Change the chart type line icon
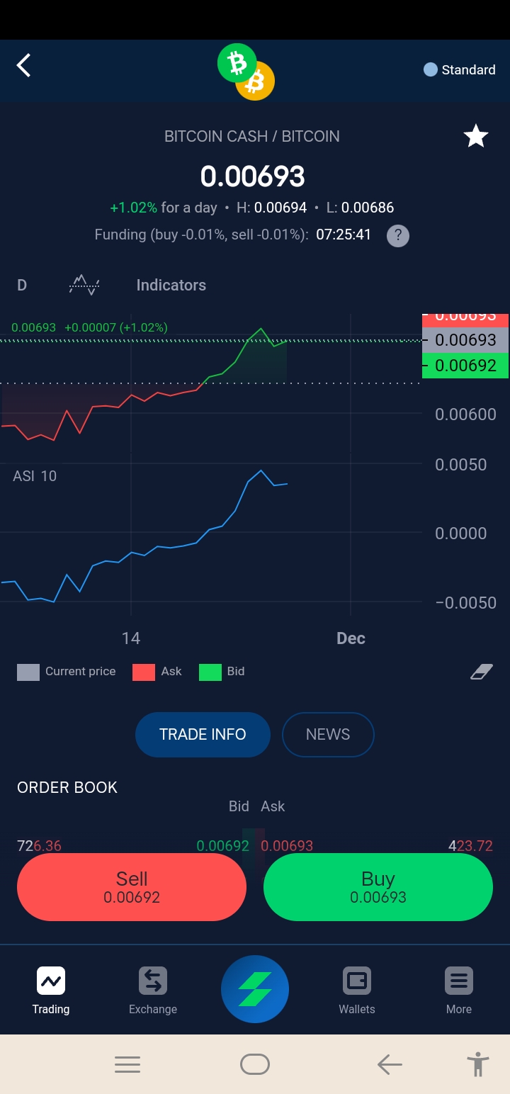Image resolution: width=510 pixels, height=1094 pixels. pyautogui.click(x=84, y=285)
